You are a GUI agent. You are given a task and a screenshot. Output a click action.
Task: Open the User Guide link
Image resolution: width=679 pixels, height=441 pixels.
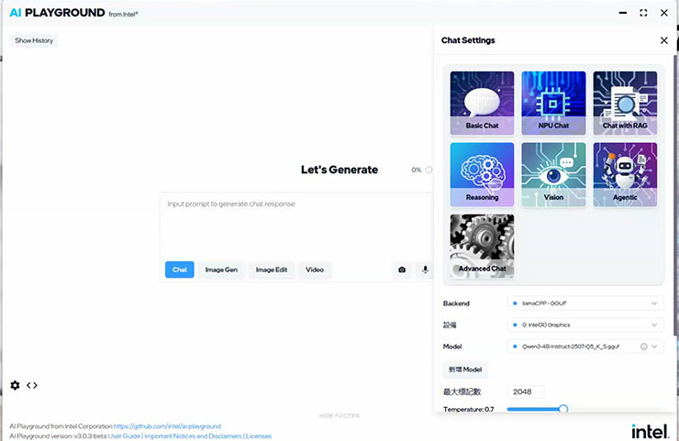pos(124,435)
